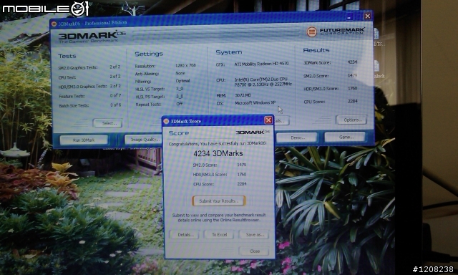458x275 pixels.
Task: Open the Options button under Results
Action: [x=351, y=120]
